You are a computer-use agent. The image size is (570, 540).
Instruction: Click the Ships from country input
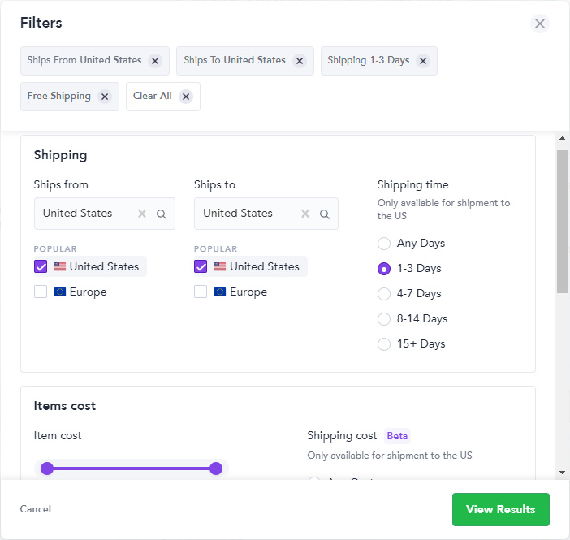point(105,214)
